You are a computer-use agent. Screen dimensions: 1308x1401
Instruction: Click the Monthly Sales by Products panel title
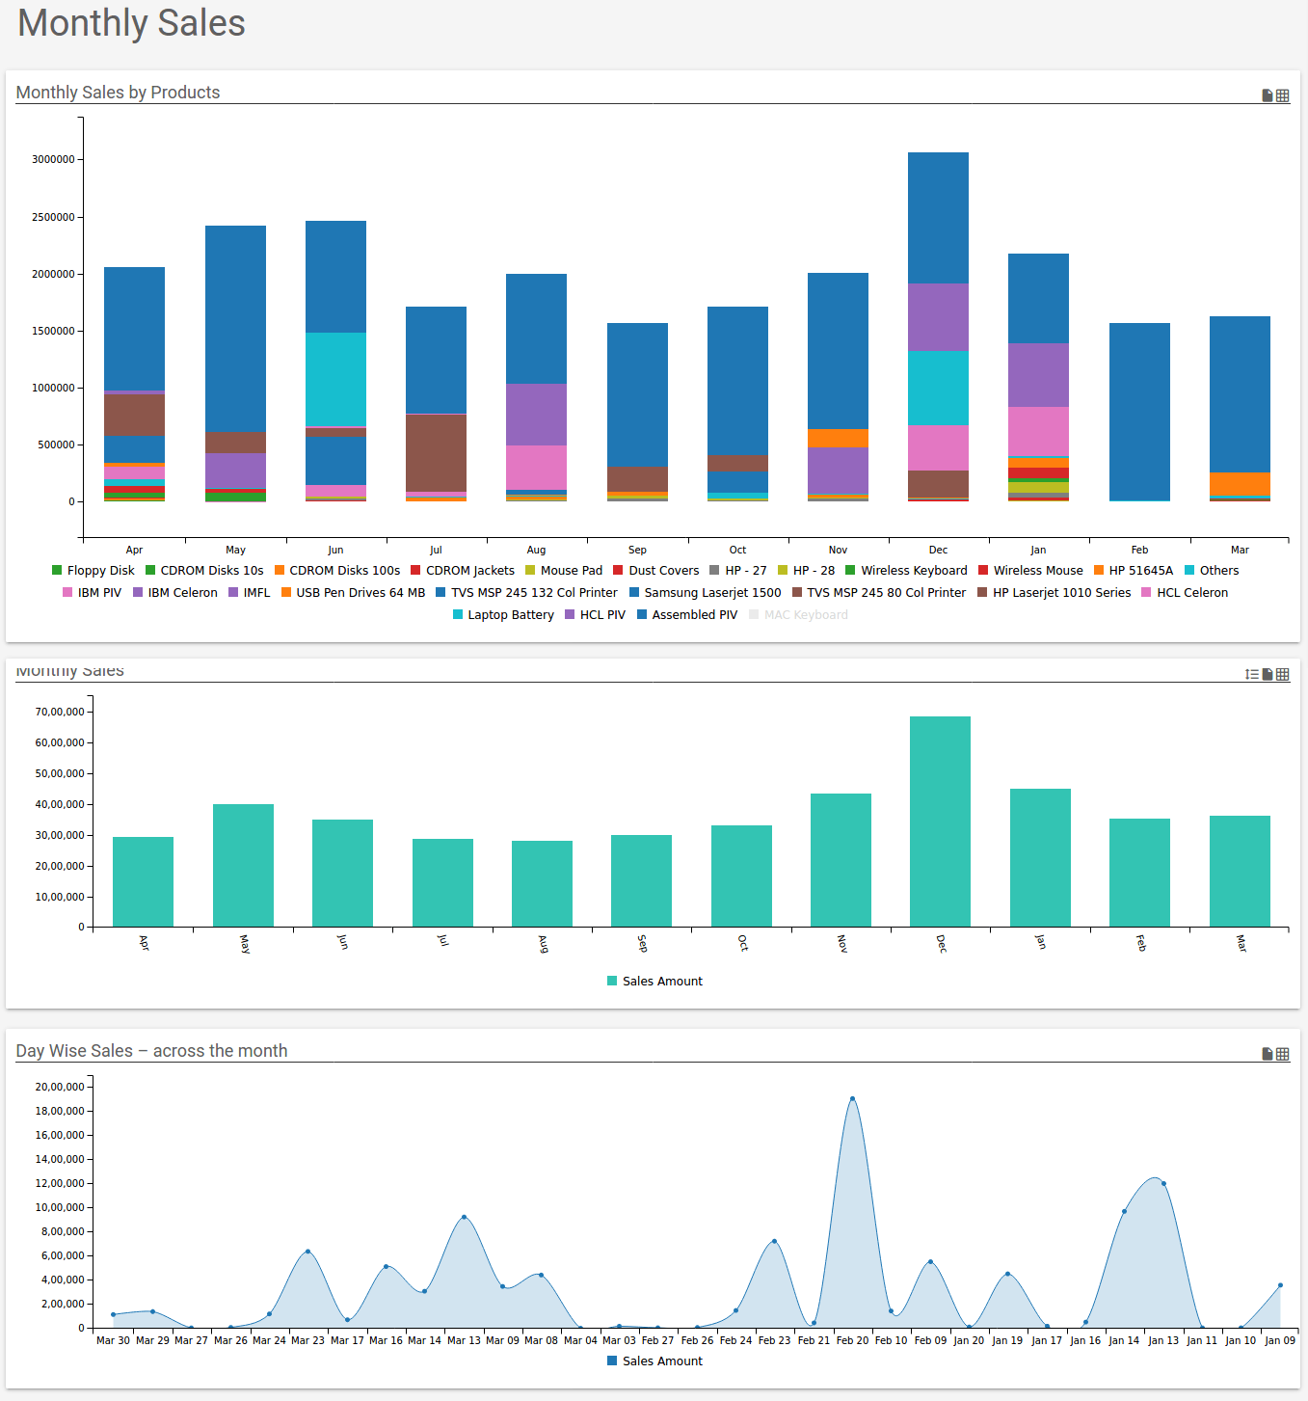[118, 93]
